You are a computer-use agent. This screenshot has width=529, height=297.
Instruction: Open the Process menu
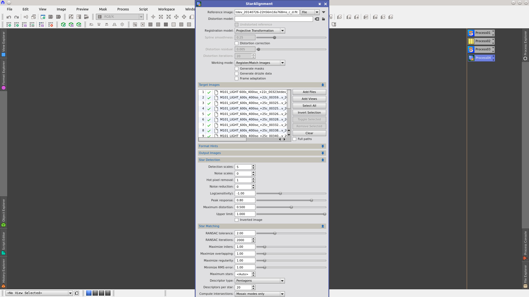click(123, 9)
